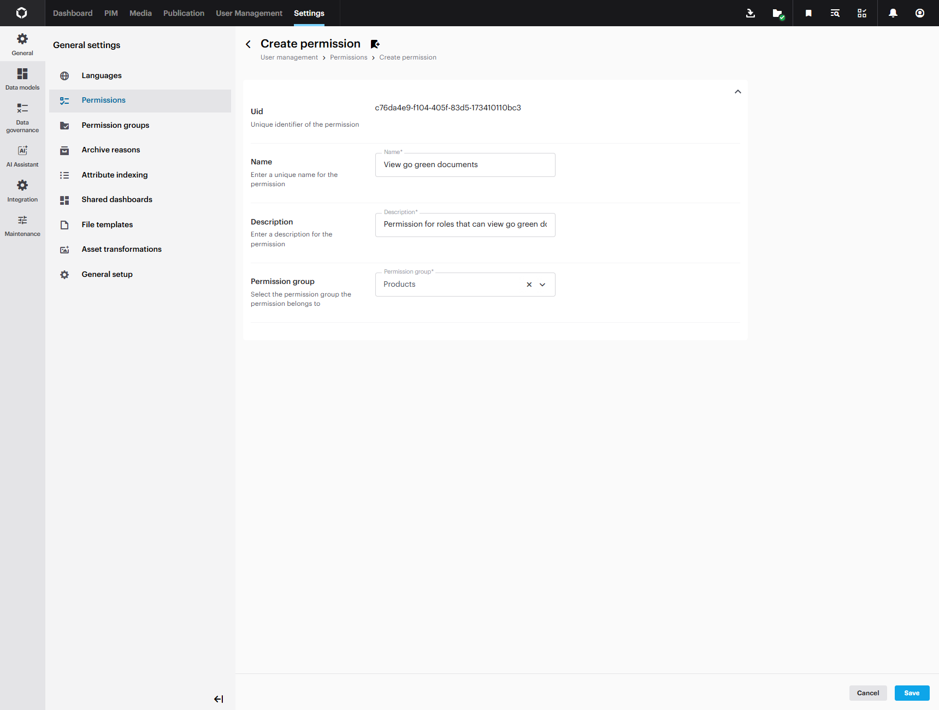Screen dimensions: 939x710
Task: Clear the selected Products permission group
Action: click(529, 285)
